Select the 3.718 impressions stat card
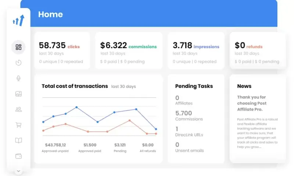 tap(196, 51)
